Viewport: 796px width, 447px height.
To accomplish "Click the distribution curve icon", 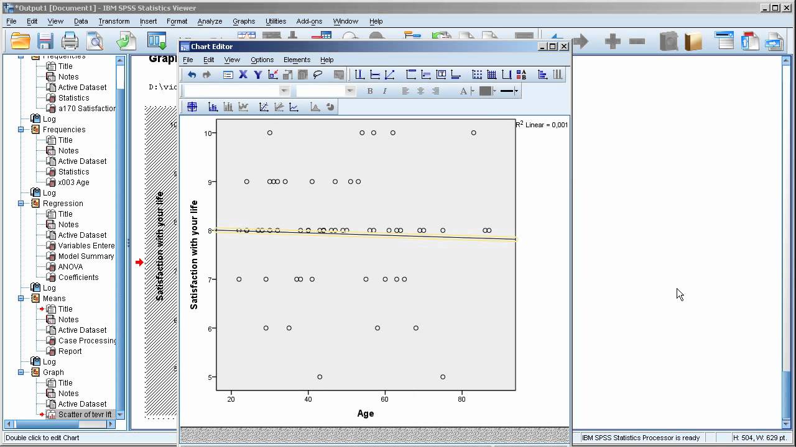I will 315,107.
